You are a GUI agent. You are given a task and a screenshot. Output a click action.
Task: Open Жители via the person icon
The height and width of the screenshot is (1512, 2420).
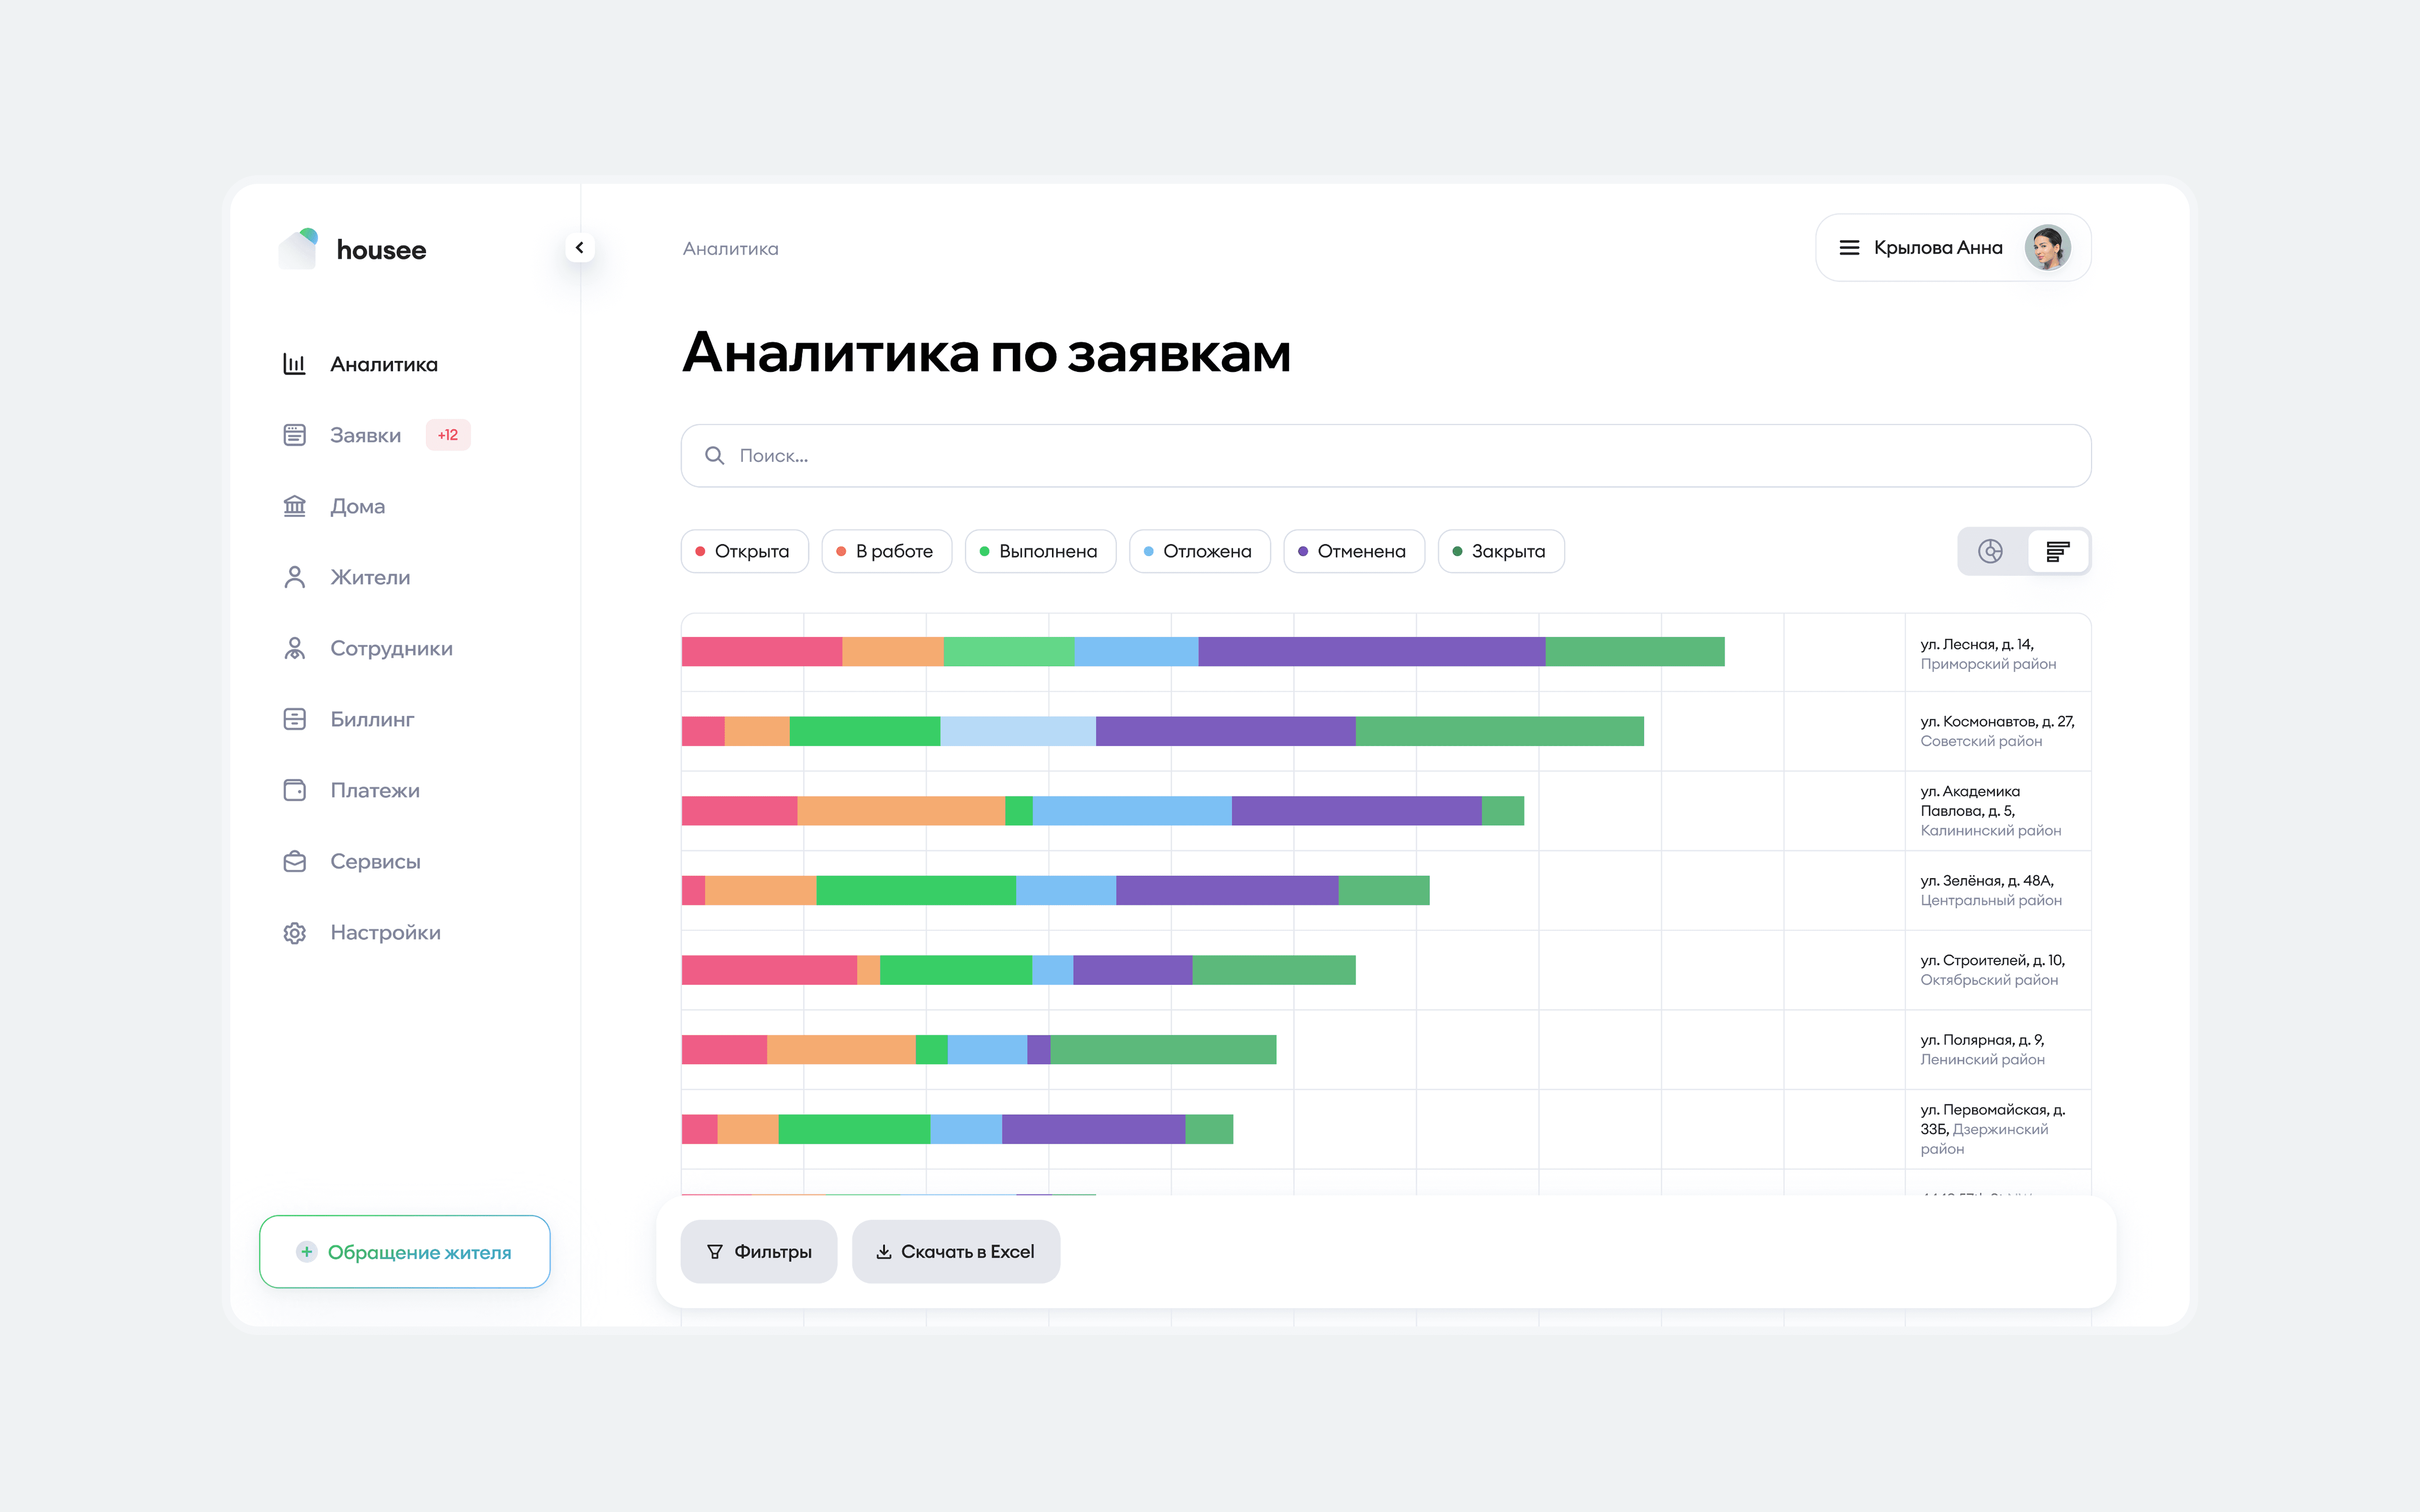[x=294, y=577]
